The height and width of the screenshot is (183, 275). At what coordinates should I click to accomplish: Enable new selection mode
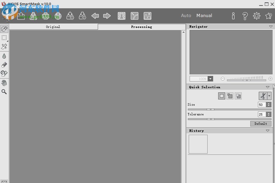[222, 96]
